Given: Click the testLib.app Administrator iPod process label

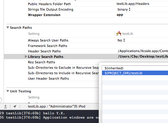Looking at the screenshot, I should click(57, 106).
